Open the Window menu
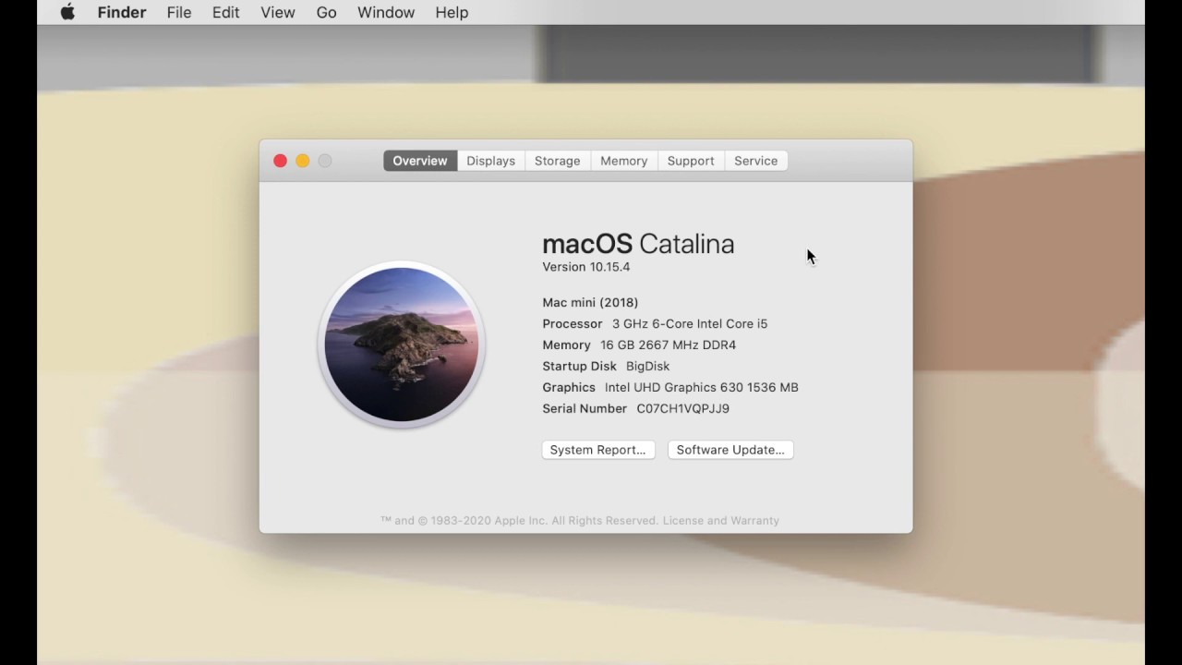This screenshot has height=665, width=1182. (386, 12)
